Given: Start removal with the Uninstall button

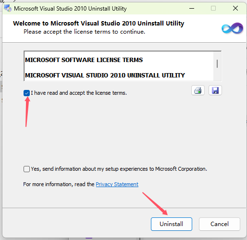Looking at the screenshot, I should 172,224.
